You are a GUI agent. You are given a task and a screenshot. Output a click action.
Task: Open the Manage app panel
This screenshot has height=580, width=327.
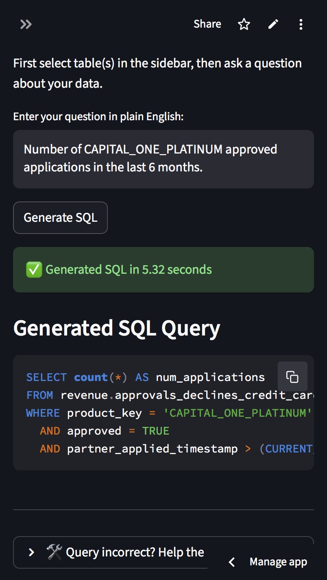coord(279,562)
